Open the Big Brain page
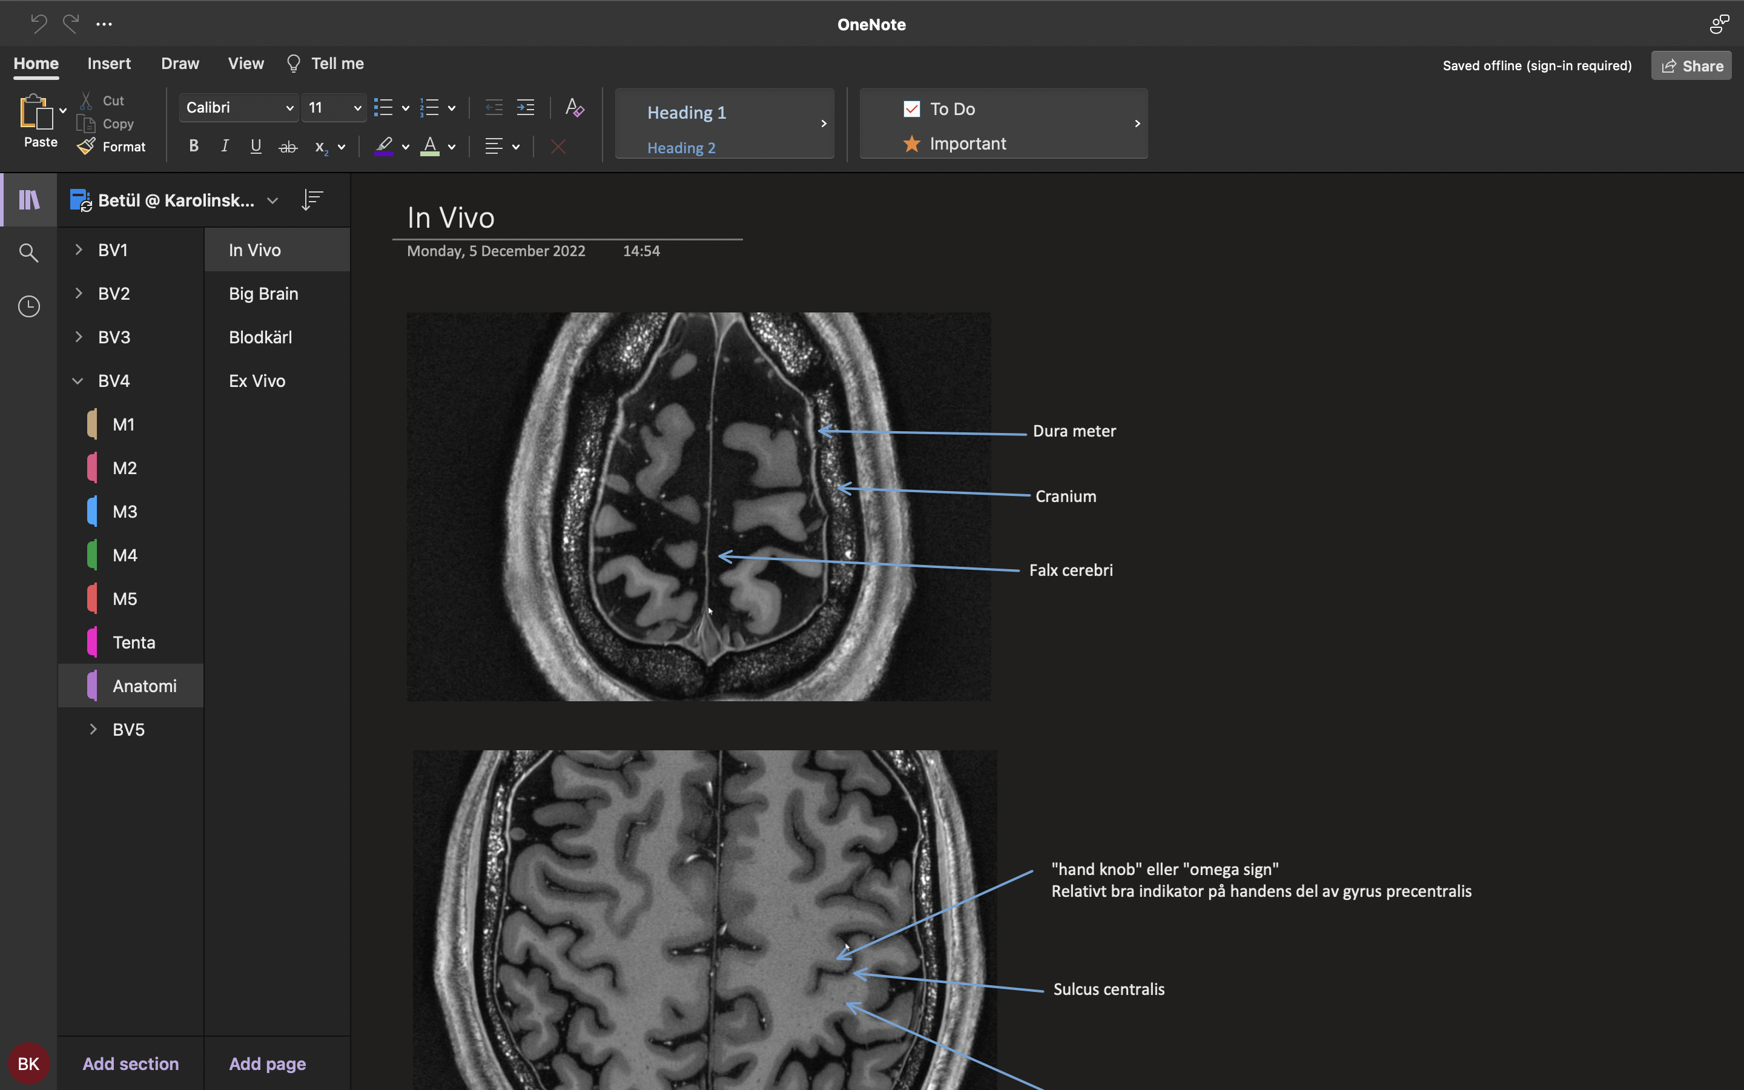Image resolution: width=1744 pixels, height=1090 pixels. tap(277, 294)
